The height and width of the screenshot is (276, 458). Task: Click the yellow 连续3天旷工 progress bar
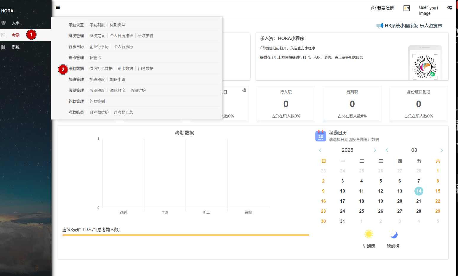coord(186,235)
